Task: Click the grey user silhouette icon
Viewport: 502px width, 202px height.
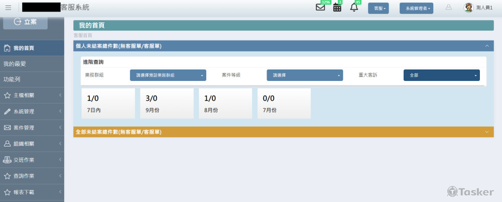Action: pos(449,7)
